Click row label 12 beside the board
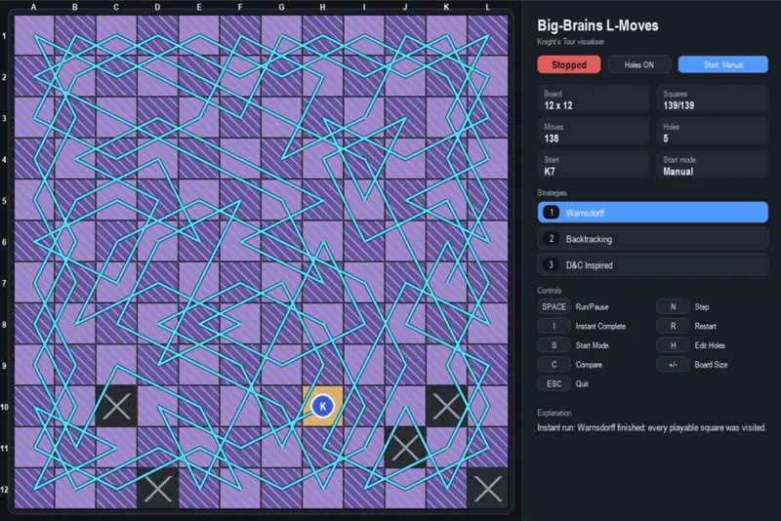 (x=4, y=489)
